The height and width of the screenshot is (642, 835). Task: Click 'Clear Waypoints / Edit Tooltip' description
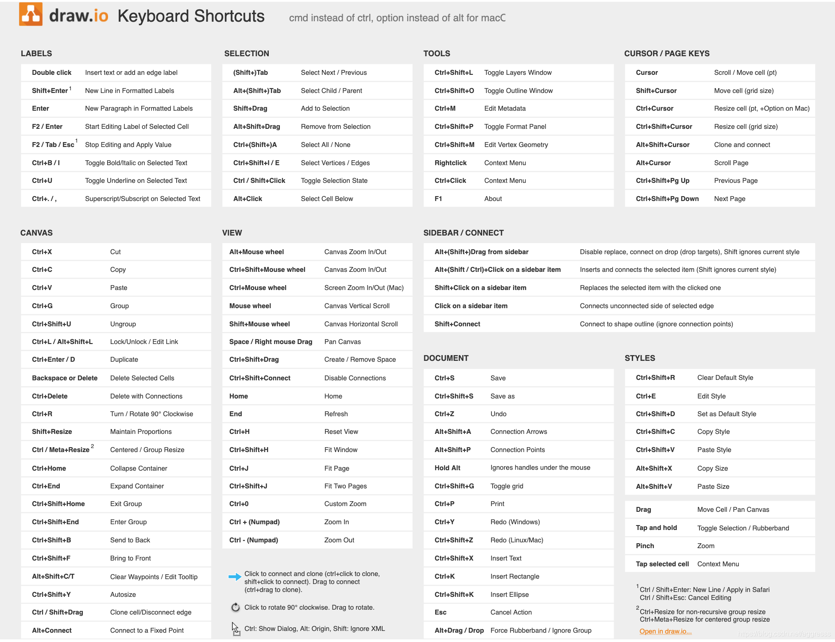coord(154,577)
